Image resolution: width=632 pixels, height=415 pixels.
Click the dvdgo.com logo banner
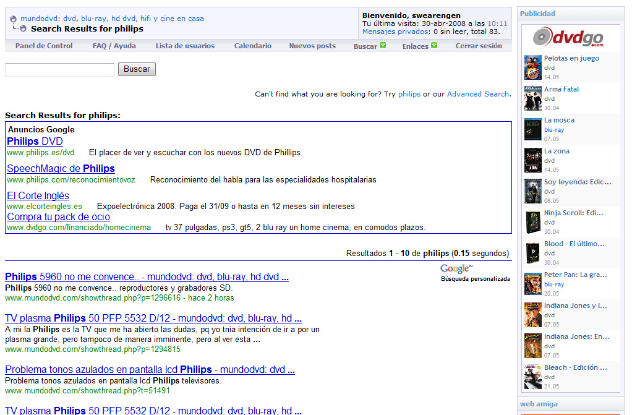568,38
